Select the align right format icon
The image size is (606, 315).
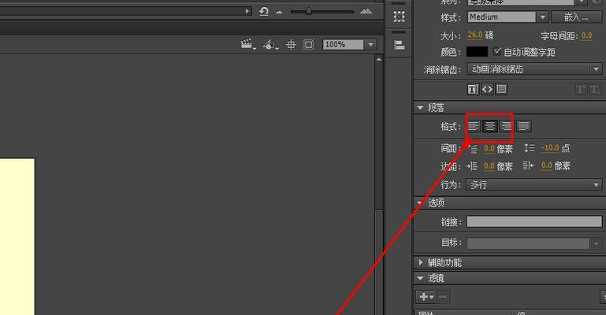pos(506,126)
